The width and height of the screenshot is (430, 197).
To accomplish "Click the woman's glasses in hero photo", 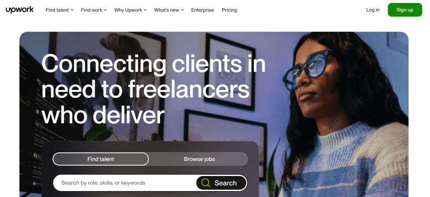I will pyautogui.click(x=306, y=70).
